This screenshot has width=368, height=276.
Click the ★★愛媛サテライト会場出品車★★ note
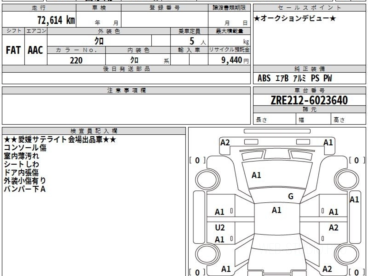[x=60, y=140]
